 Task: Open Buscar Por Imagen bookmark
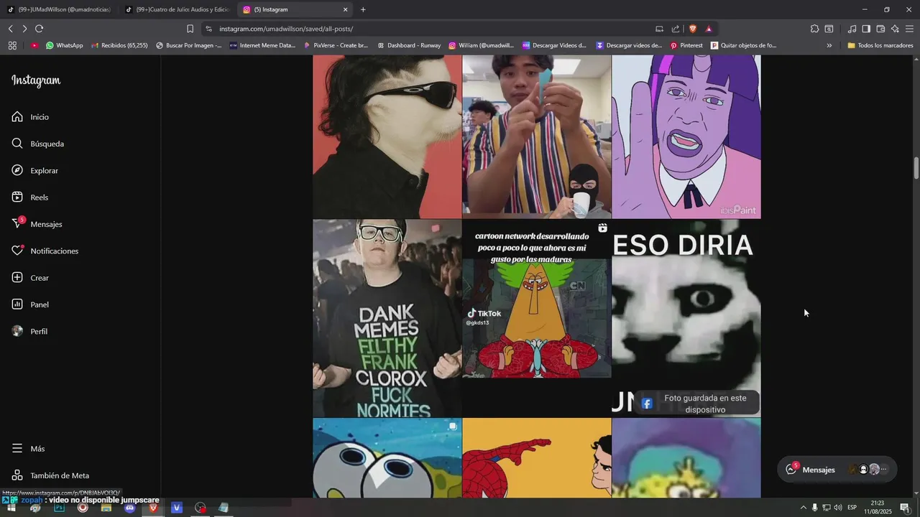(188, 45)
